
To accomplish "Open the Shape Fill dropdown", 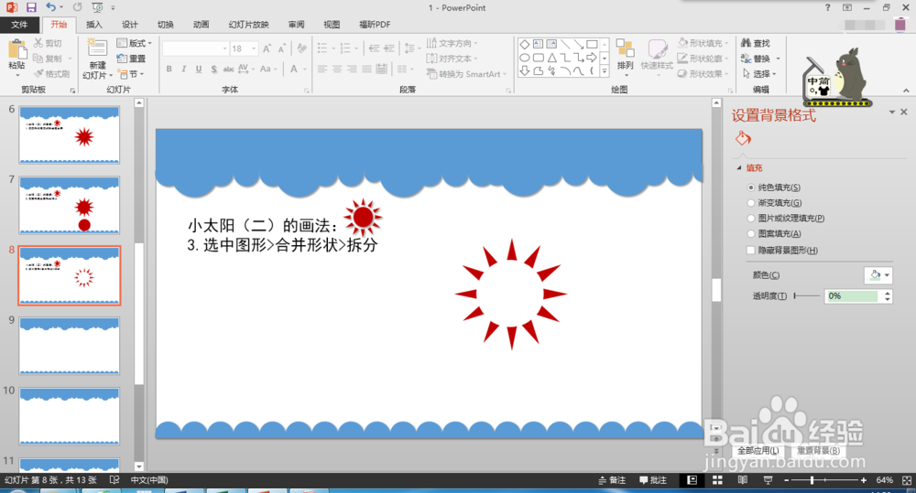I will click(703, 43).
